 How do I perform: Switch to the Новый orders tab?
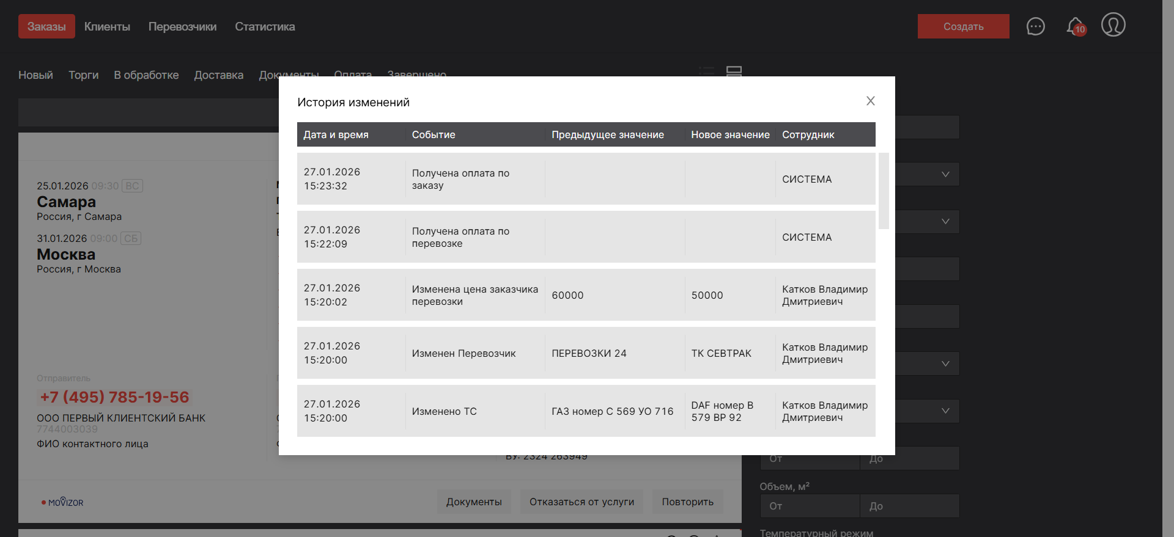(x=35, y=75)
